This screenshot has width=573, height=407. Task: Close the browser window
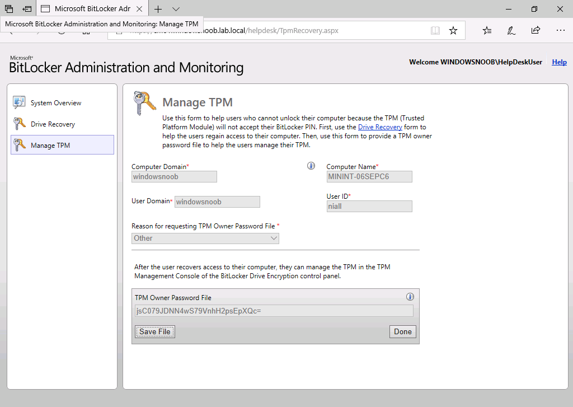click(560, 9)
